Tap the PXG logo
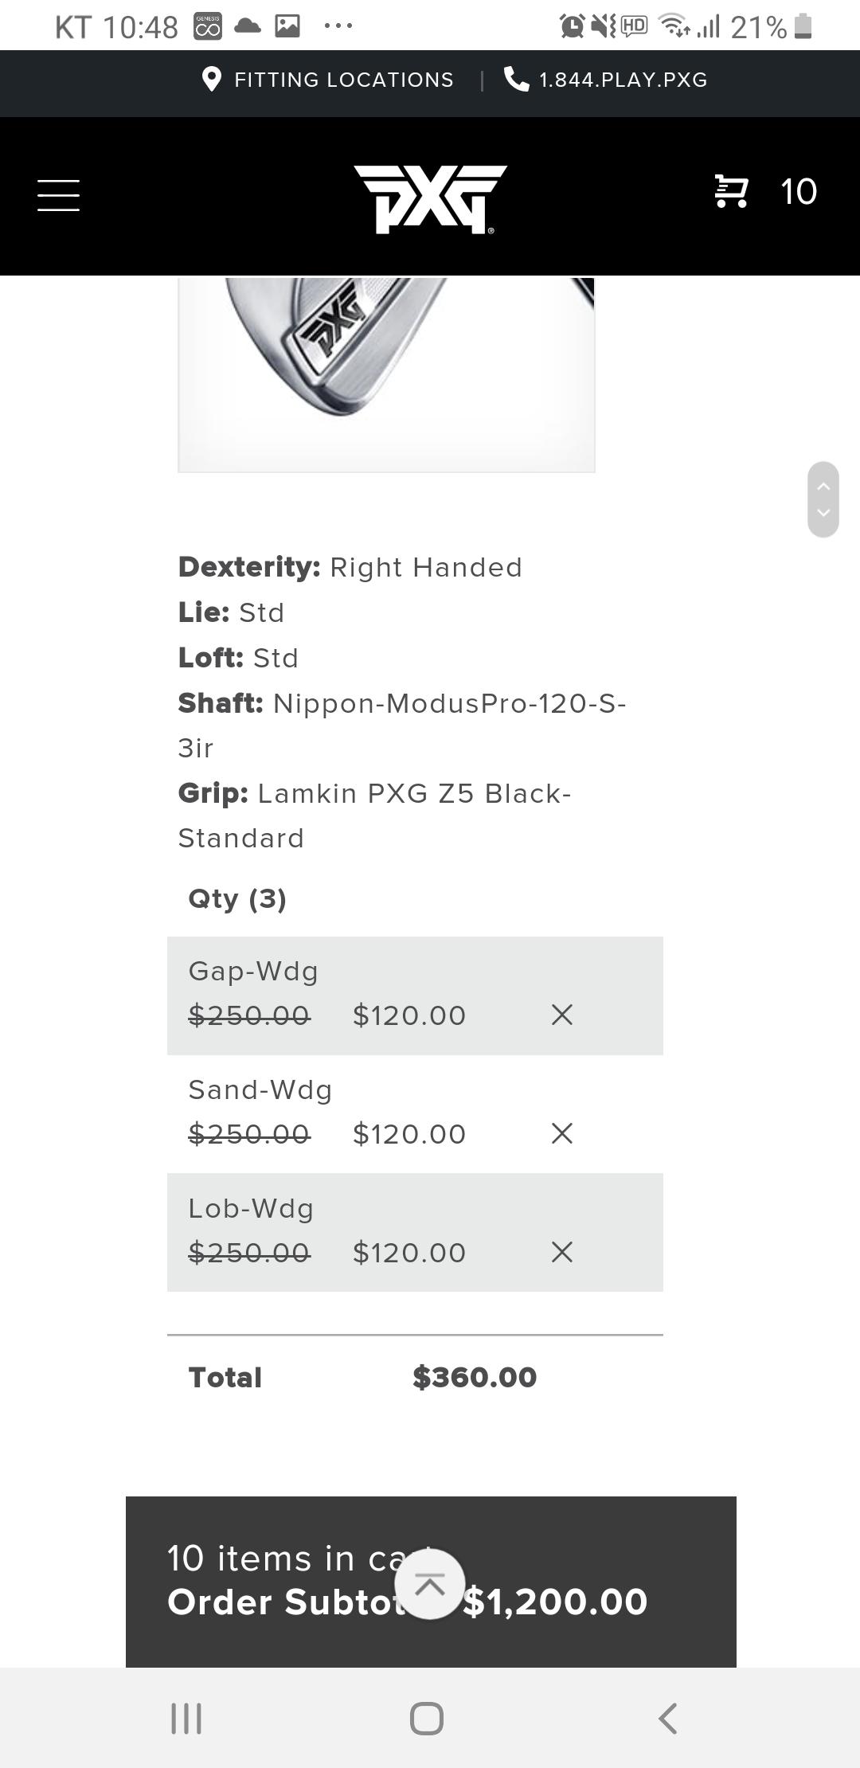 coord(430,199)
